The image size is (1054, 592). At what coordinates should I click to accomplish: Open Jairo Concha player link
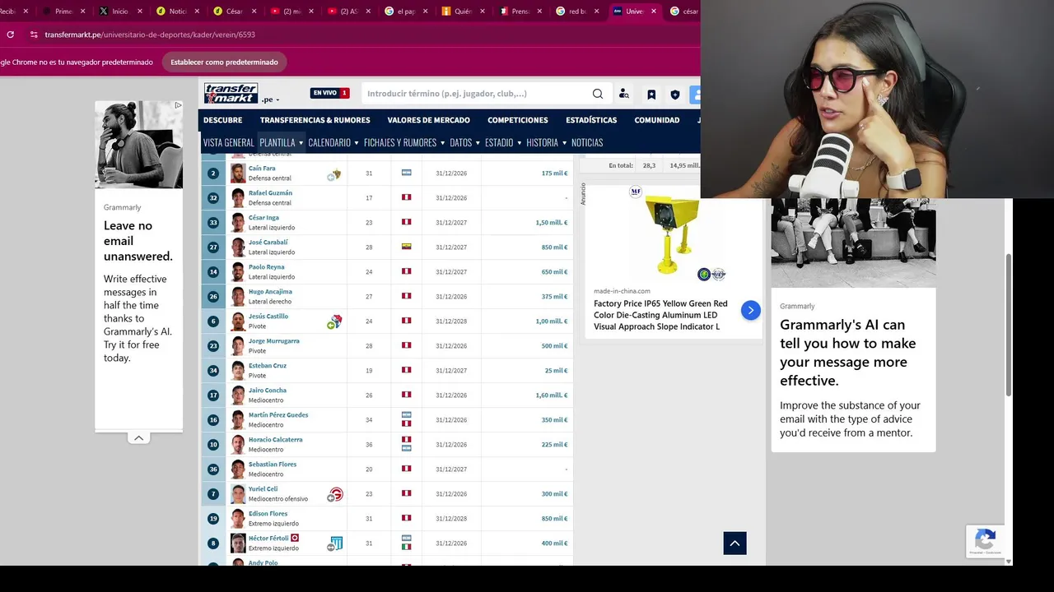[268, 391]
